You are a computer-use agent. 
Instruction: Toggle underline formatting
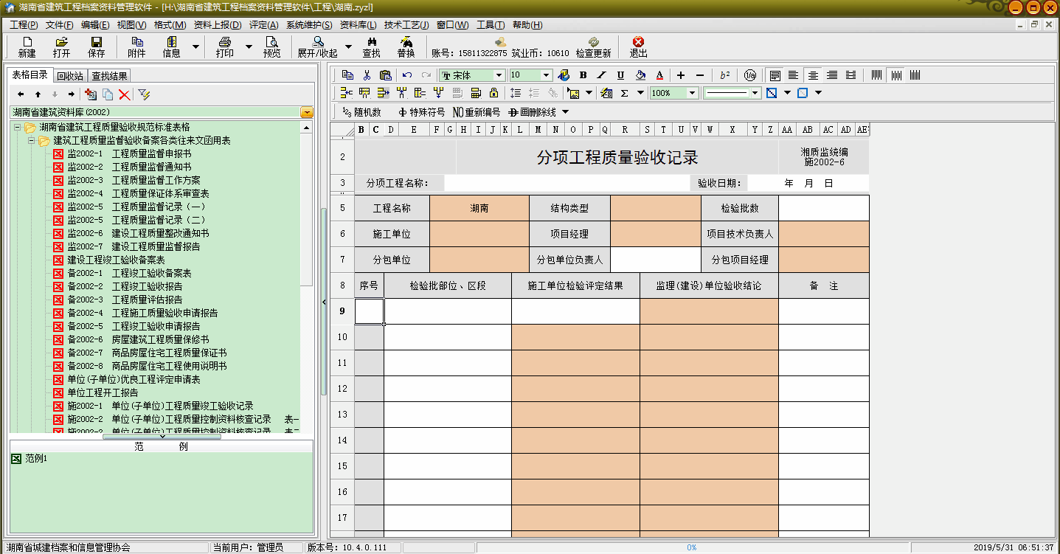click(619, 75)
